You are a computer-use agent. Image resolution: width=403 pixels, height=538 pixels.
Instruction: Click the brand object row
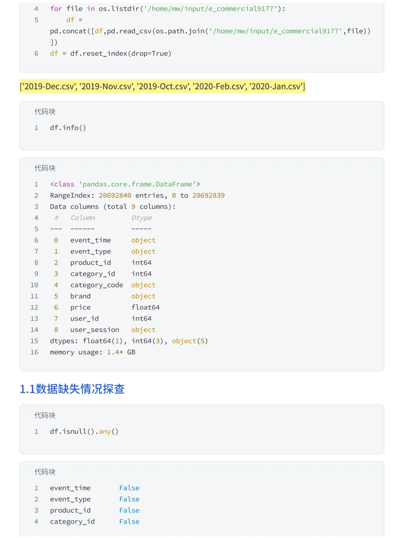tap(104, 296)
